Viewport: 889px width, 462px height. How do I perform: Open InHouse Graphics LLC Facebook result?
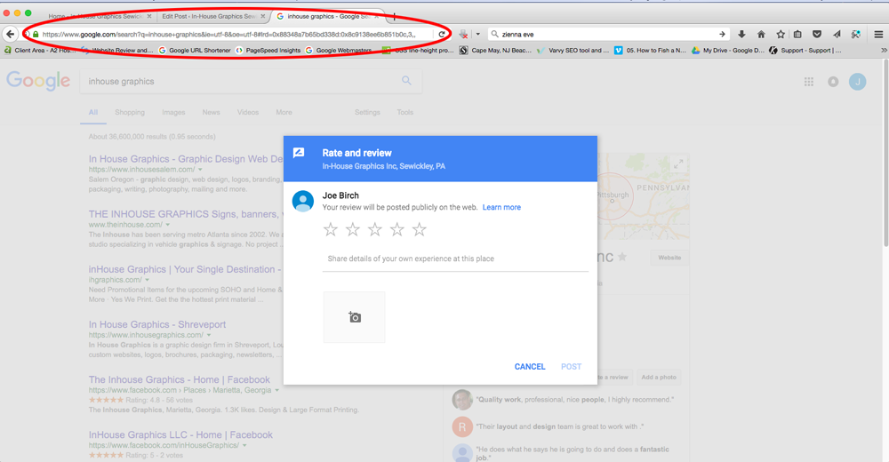point(180,434)
